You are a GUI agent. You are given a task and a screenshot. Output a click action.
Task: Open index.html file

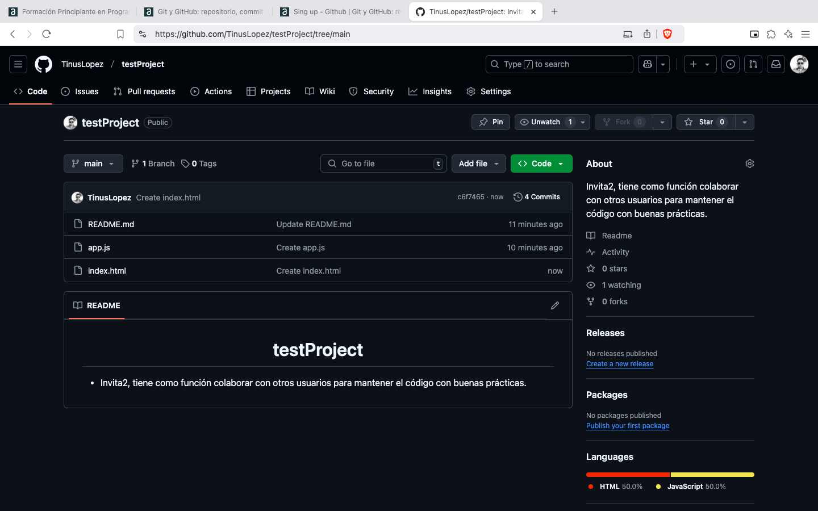coord(107,271)
